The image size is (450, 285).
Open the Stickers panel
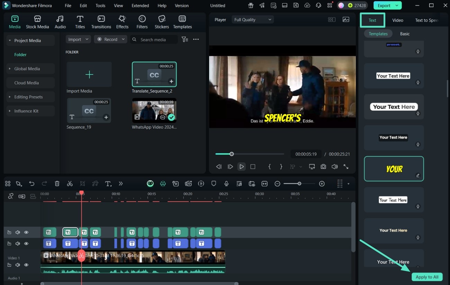162,22
